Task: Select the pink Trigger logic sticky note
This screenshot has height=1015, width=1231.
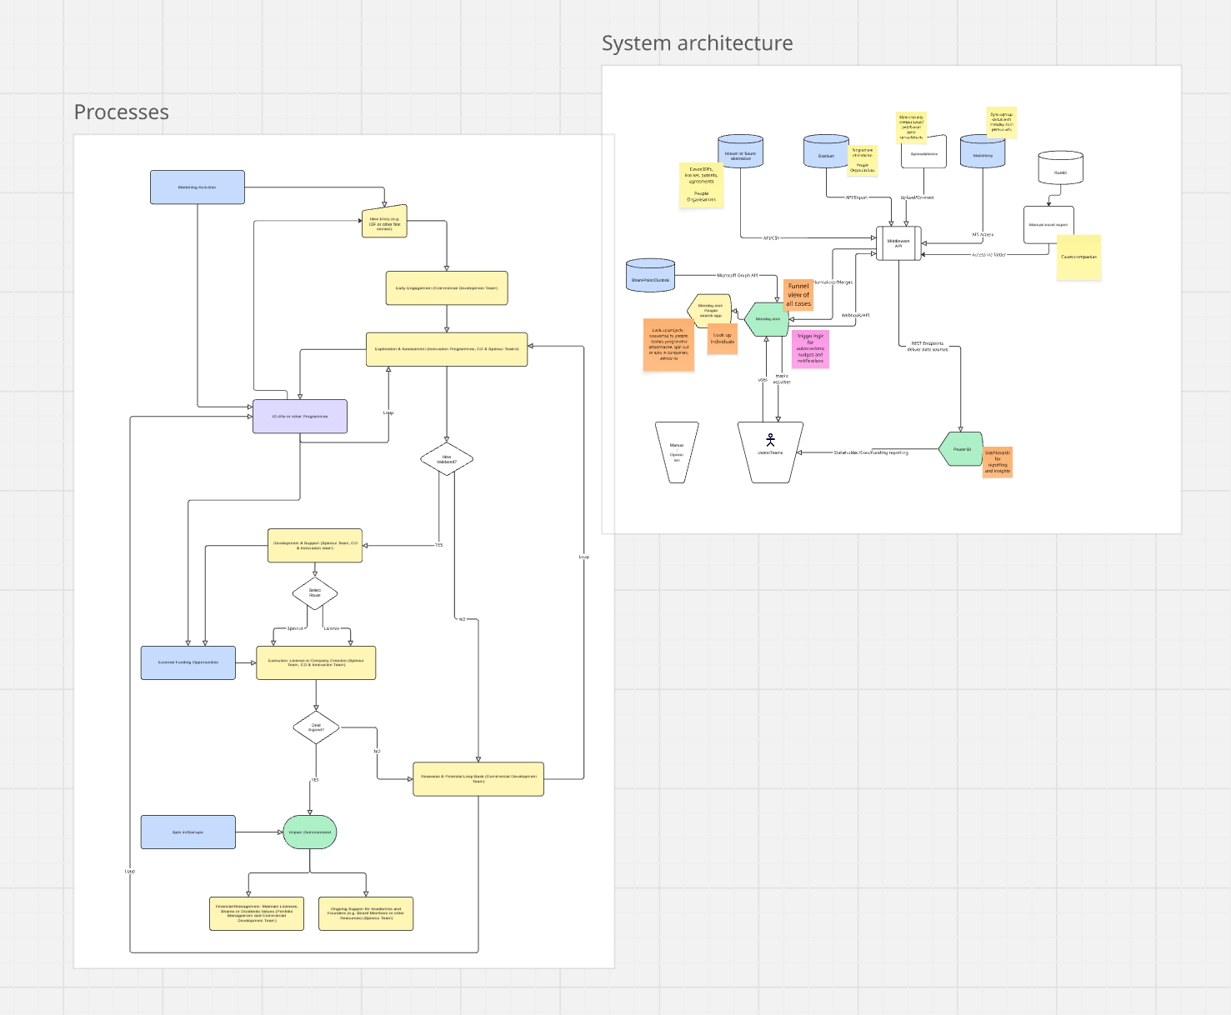Action: (810, 348)
